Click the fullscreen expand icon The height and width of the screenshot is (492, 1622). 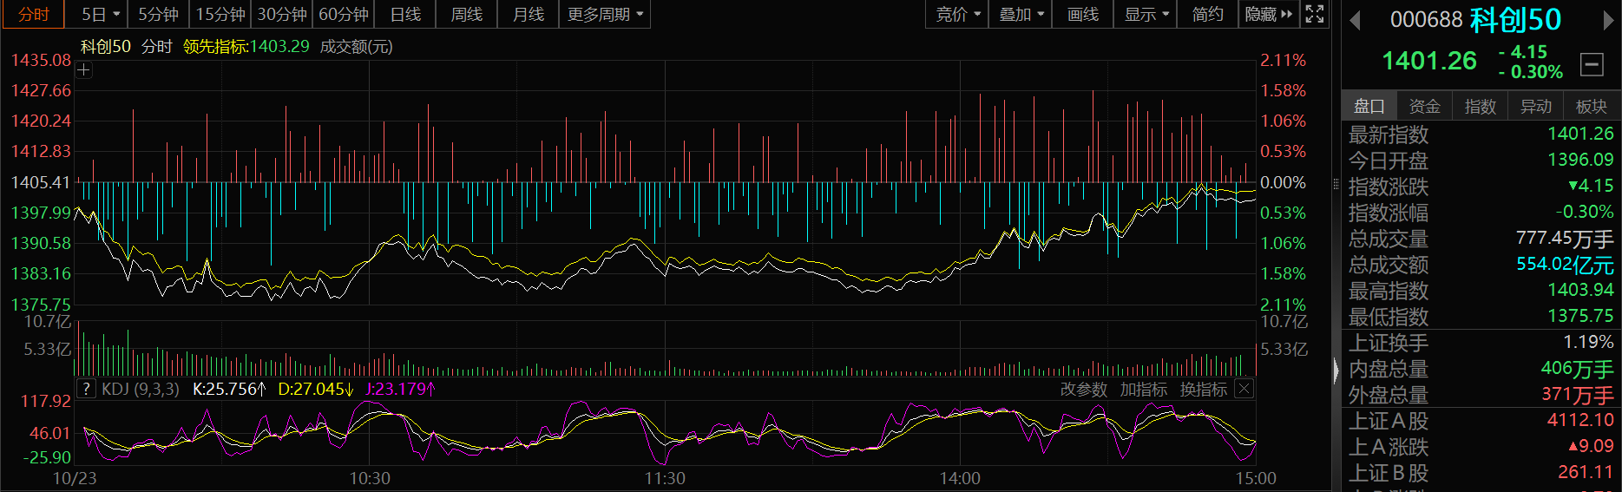point(1315,14)
